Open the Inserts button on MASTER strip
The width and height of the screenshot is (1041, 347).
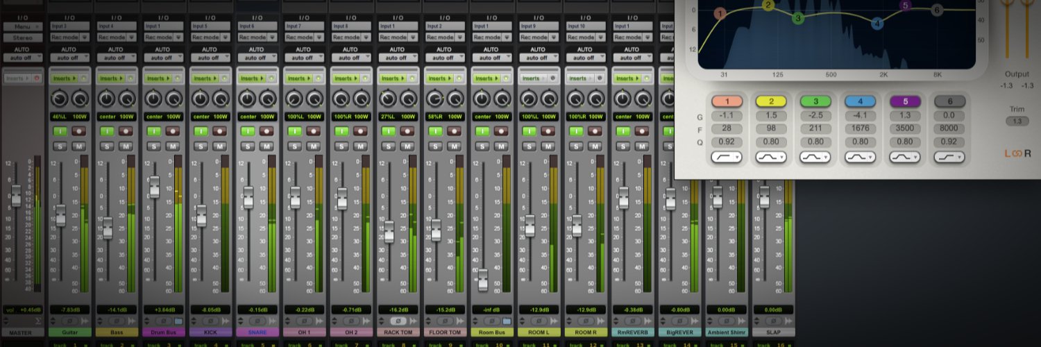tap(17, 78)
